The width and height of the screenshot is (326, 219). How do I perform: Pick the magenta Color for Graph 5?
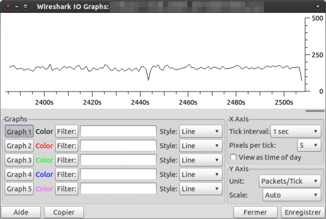point(44,189)
